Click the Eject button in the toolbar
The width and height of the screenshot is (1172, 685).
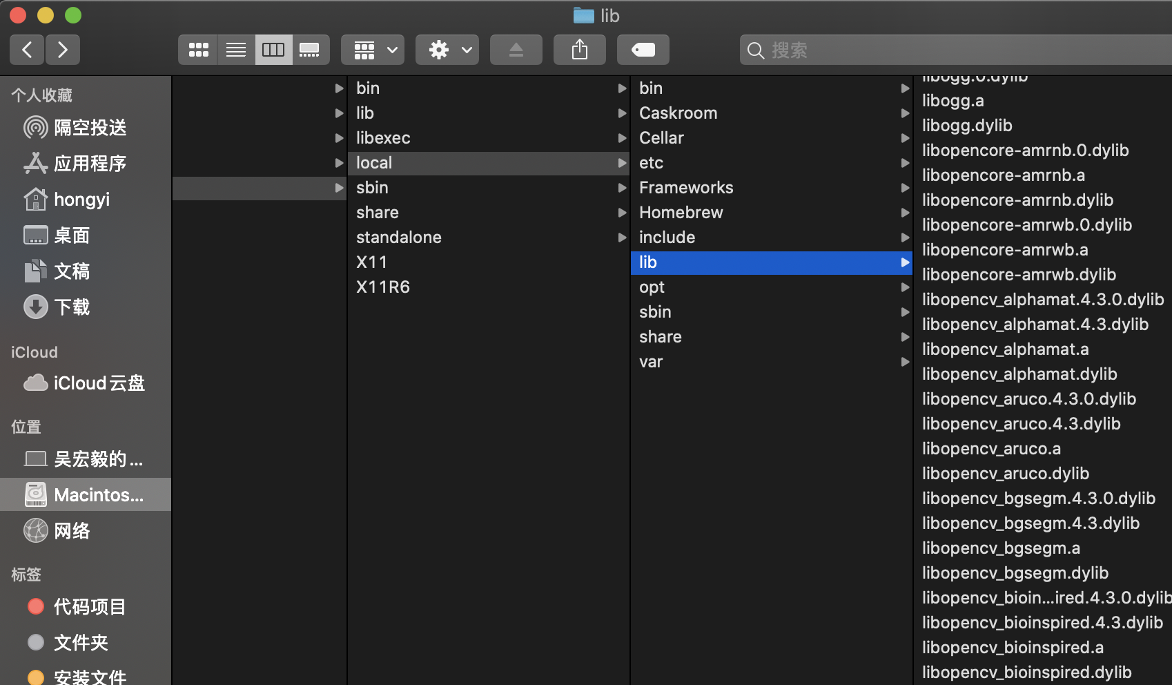click(x=516, y=49)
